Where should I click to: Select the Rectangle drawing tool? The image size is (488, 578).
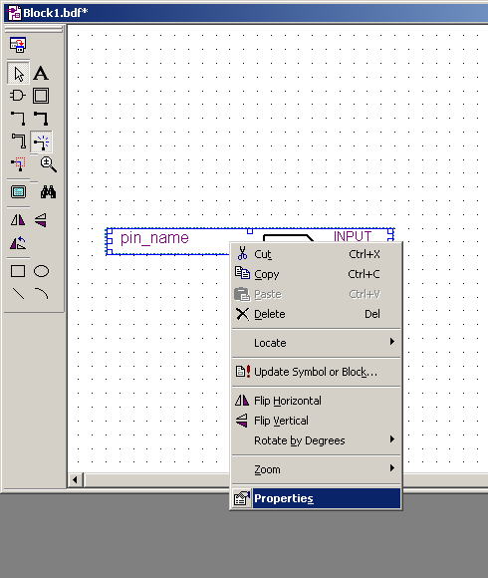(18, 271)
